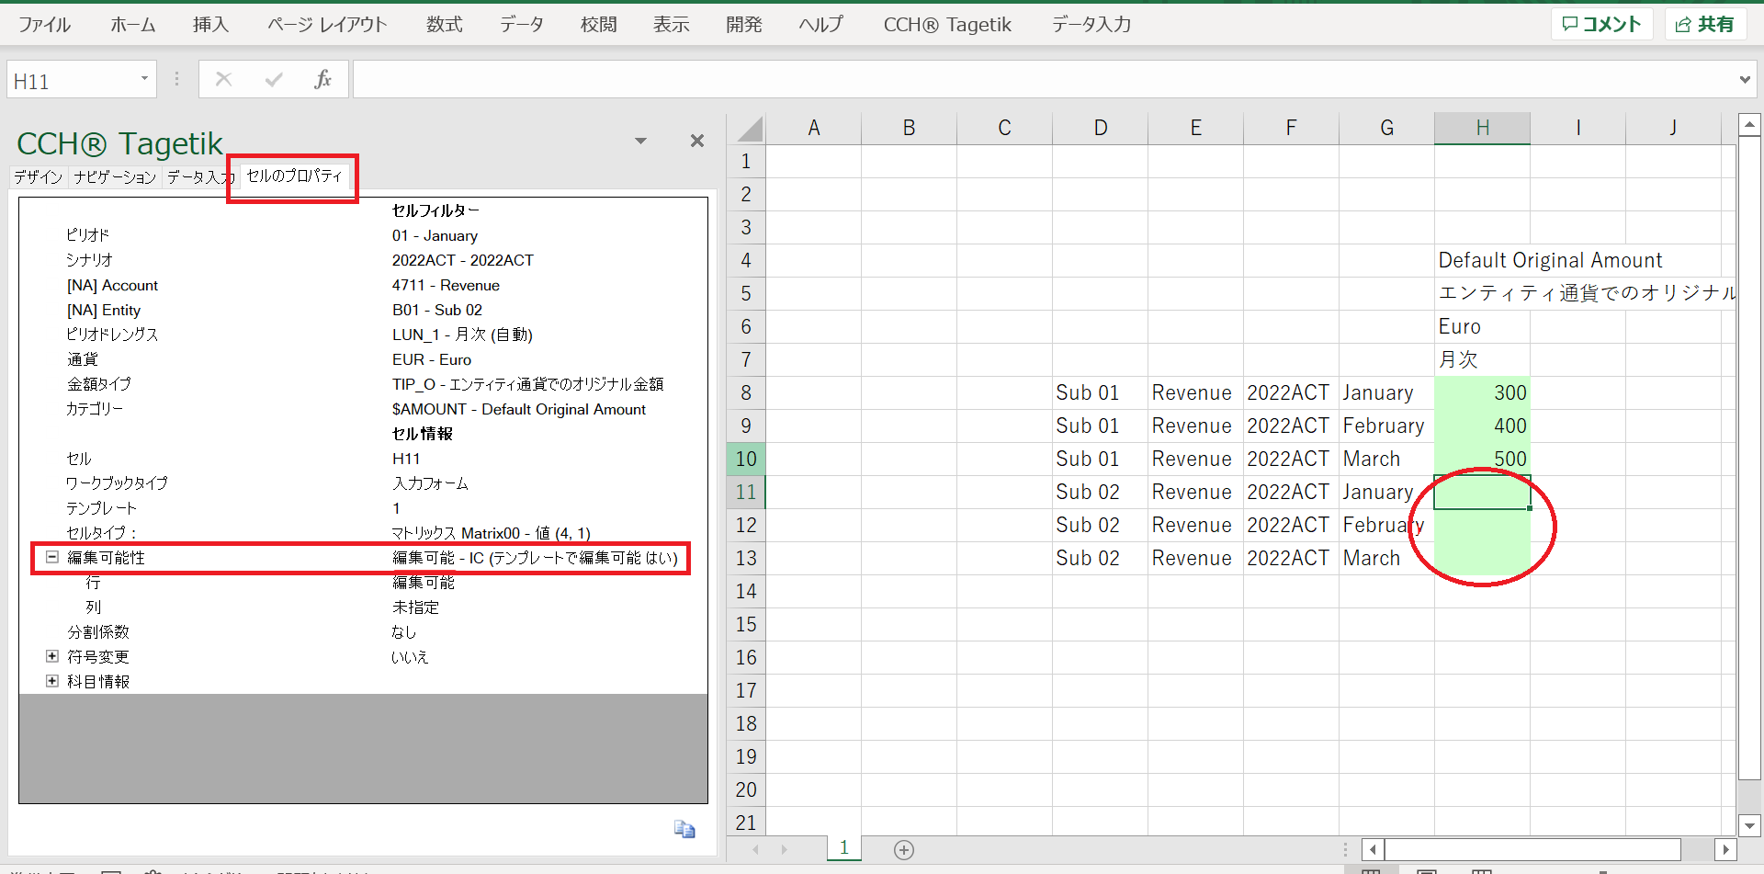
Task: Click the 共有 share button
Action: point(1705,25)
